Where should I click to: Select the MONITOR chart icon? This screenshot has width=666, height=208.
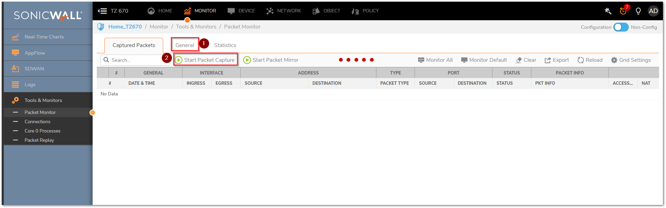point(187,11)
